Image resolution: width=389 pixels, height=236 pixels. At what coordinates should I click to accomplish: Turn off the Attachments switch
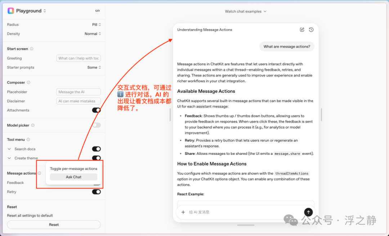96,110
